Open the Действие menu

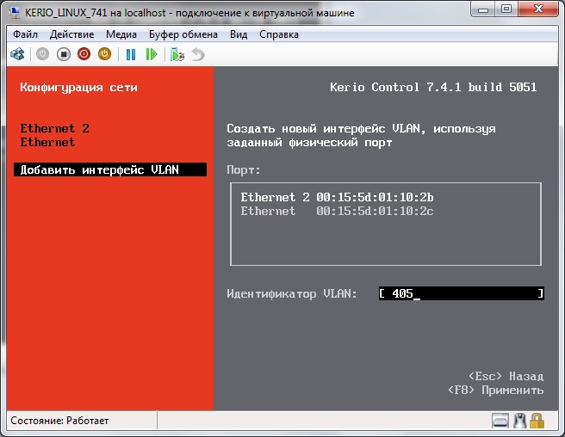click(71, 34)
